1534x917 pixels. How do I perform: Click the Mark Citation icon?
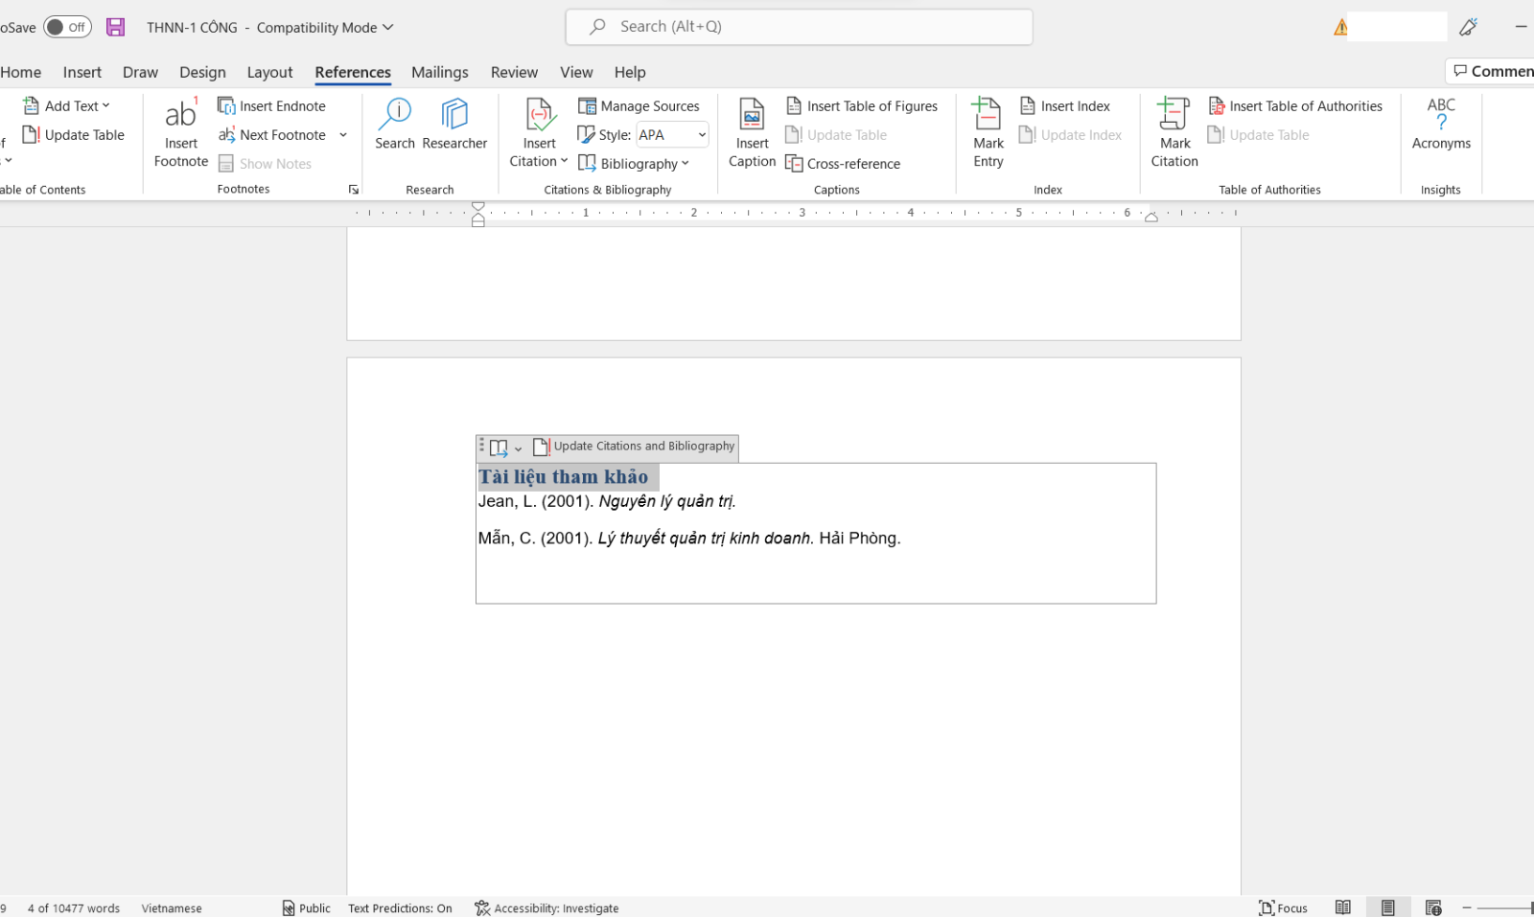[x=1174, y=115]
